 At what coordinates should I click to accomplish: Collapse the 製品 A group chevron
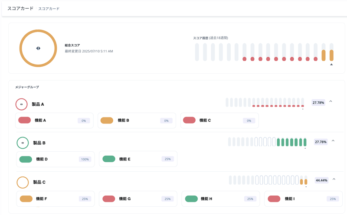click(x=331, y=101)
